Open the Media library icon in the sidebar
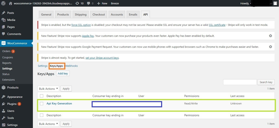Screen dimensions: 279x128 [3, 20]
